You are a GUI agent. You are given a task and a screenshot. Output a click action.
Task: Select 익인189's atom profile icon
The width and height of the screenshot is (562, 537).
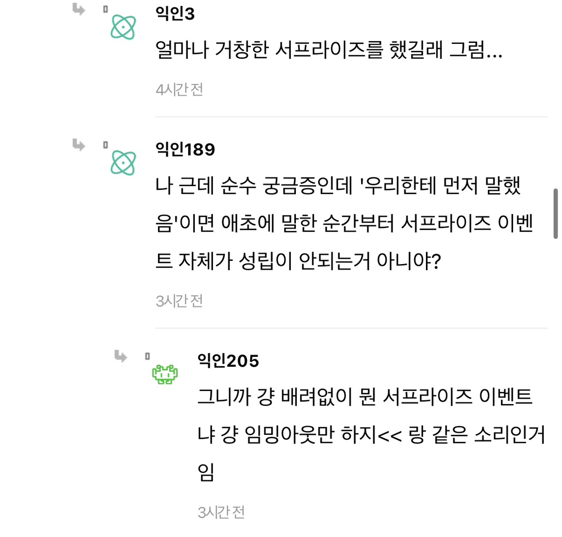coord(123,162)
